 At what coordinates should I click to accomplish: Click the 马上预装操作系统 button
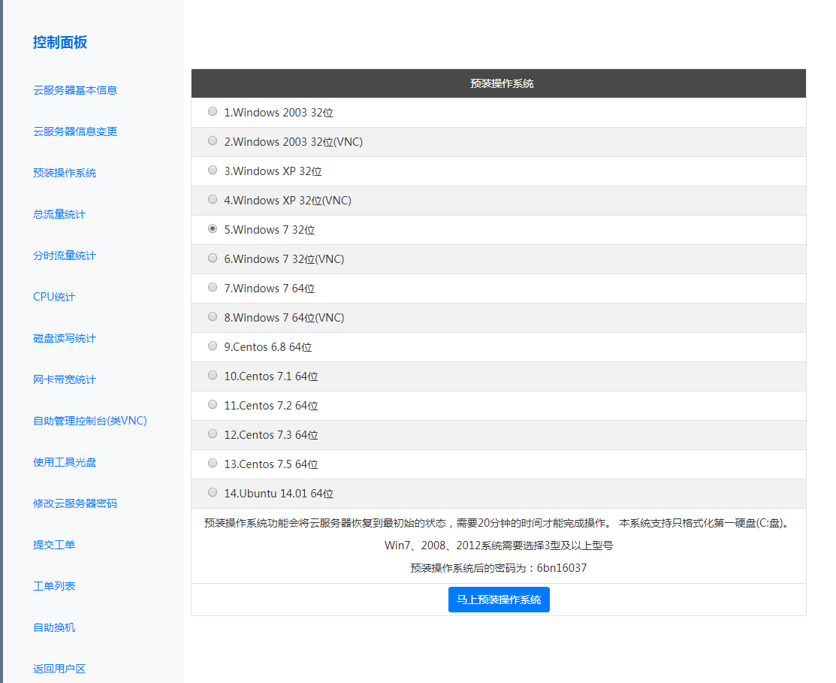499,600
